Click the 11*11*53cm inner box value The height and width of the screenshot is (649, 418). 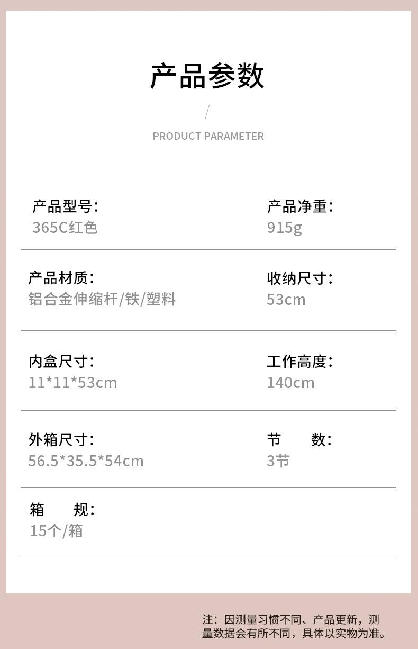(x=72, y=382)
